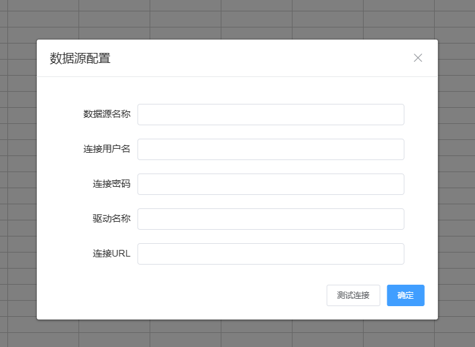
Task: Close the 数据源配置 dialog with the X icon
Action: click(x=418, y=58)
